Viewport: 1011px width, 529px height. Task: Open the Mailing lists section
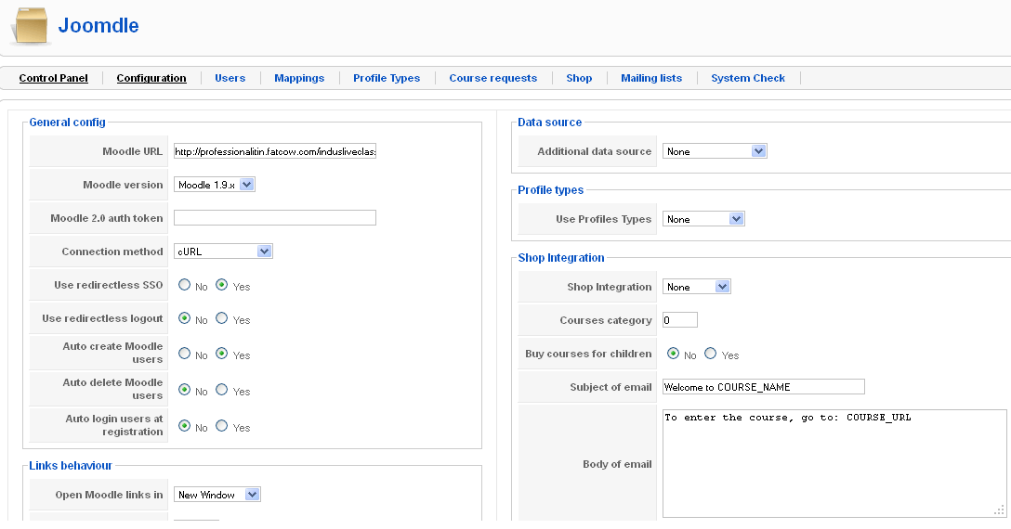point(651,78)
